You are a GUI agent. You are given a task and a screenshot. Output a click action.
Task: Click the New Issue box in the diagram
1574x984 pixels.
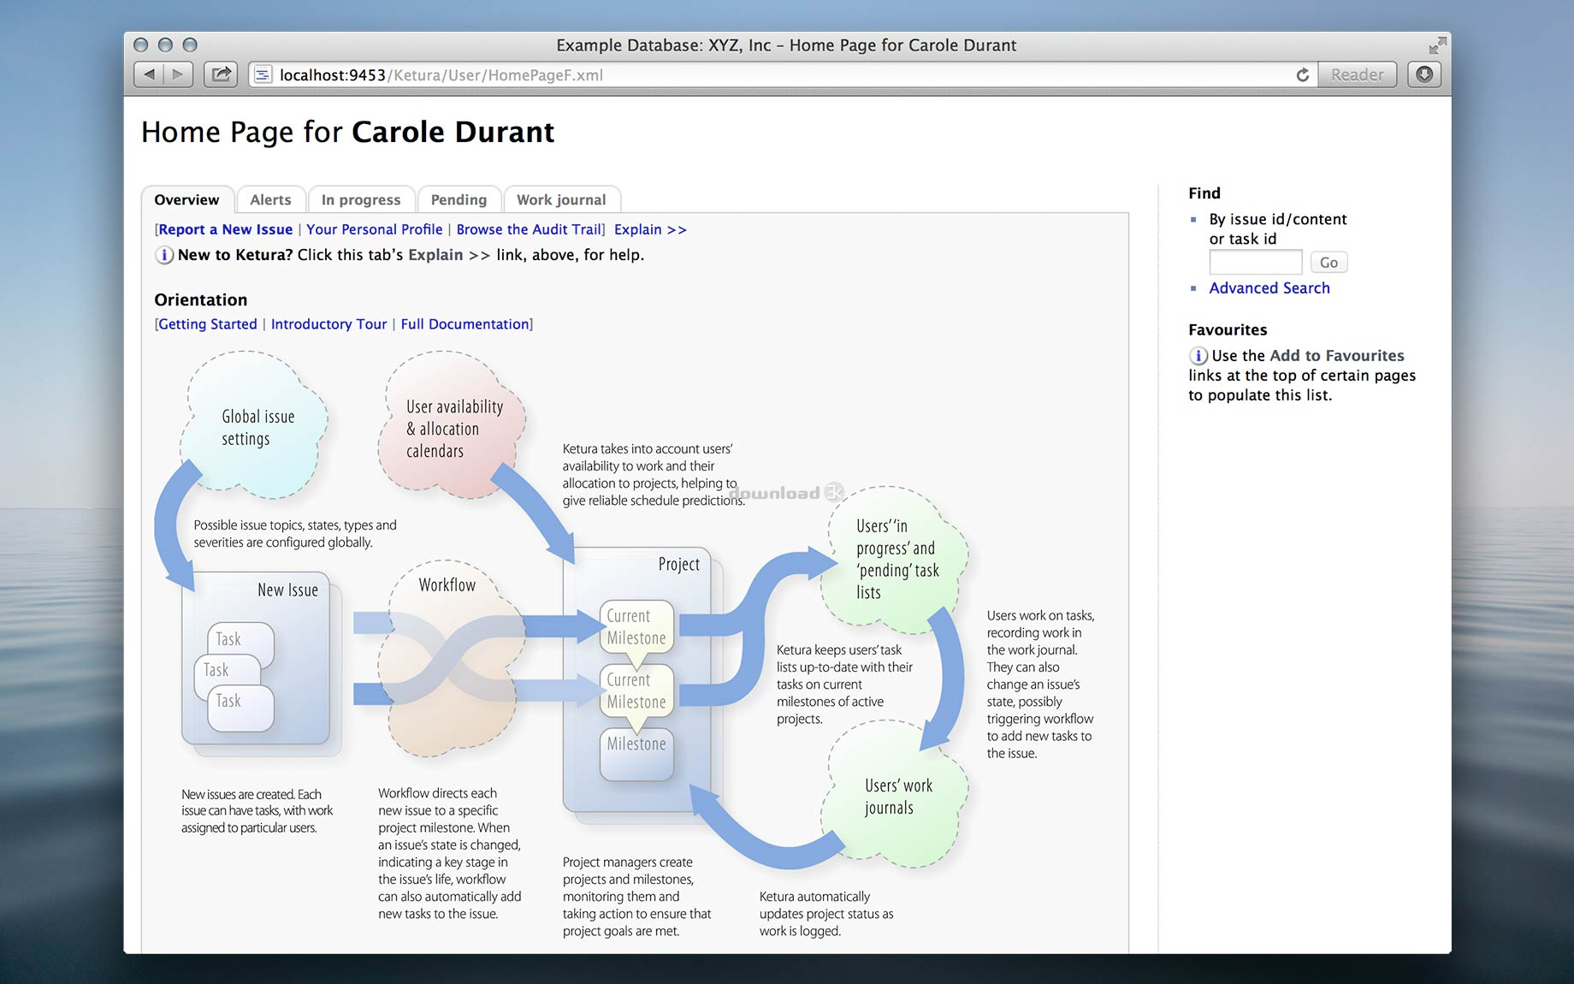point(256,658)
